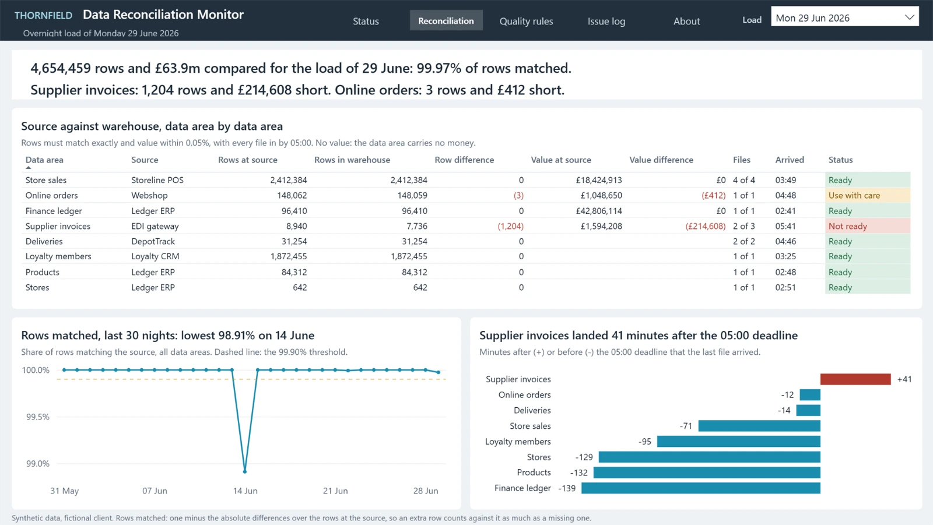The image size is (933, 525).
Task: Click the sort arrow under Data area
Action: click(29, 168)
